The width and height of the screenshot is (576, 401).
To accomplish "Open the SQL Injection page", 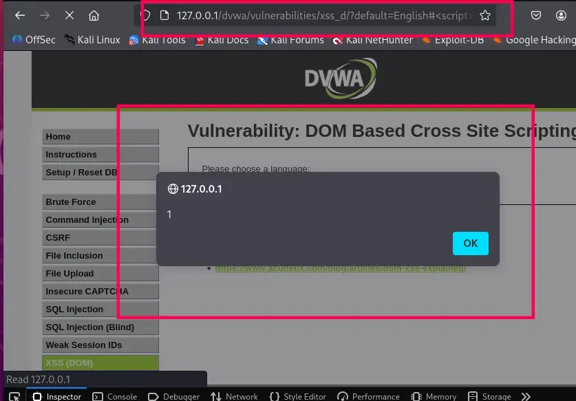I will pos(100,310).
